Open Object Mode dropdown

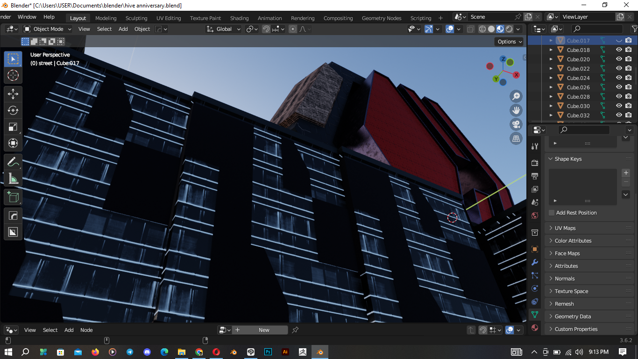coord(48,29)
